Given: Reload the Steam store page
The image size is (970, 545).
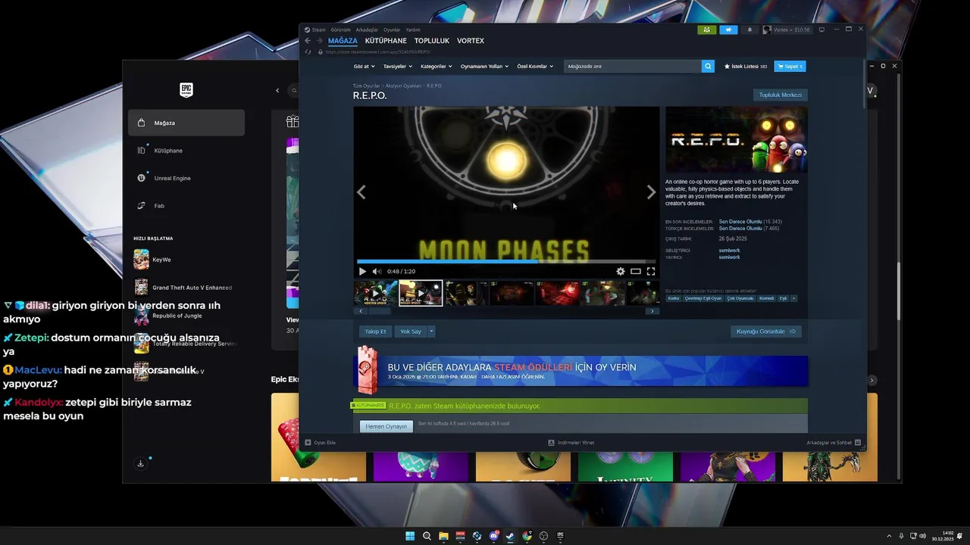Looking at the screenshot, I should (308, 51).
